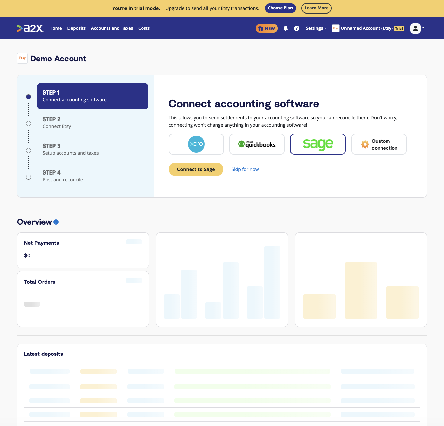This screenshot has height=426, width=444.
Task: Open the Unnamed Account (Etsy) switcher
Action: (x=368, y=28)
